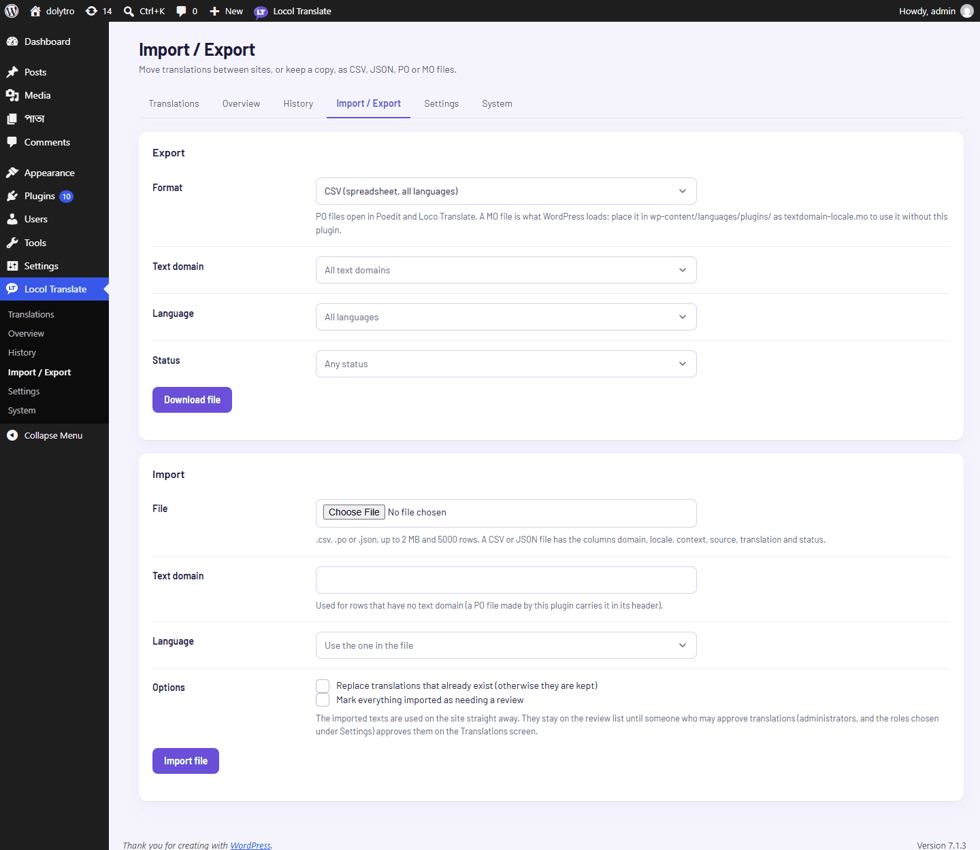Switch to the Overview tab
Screen dimensions: 980x850
pos(241,103)
